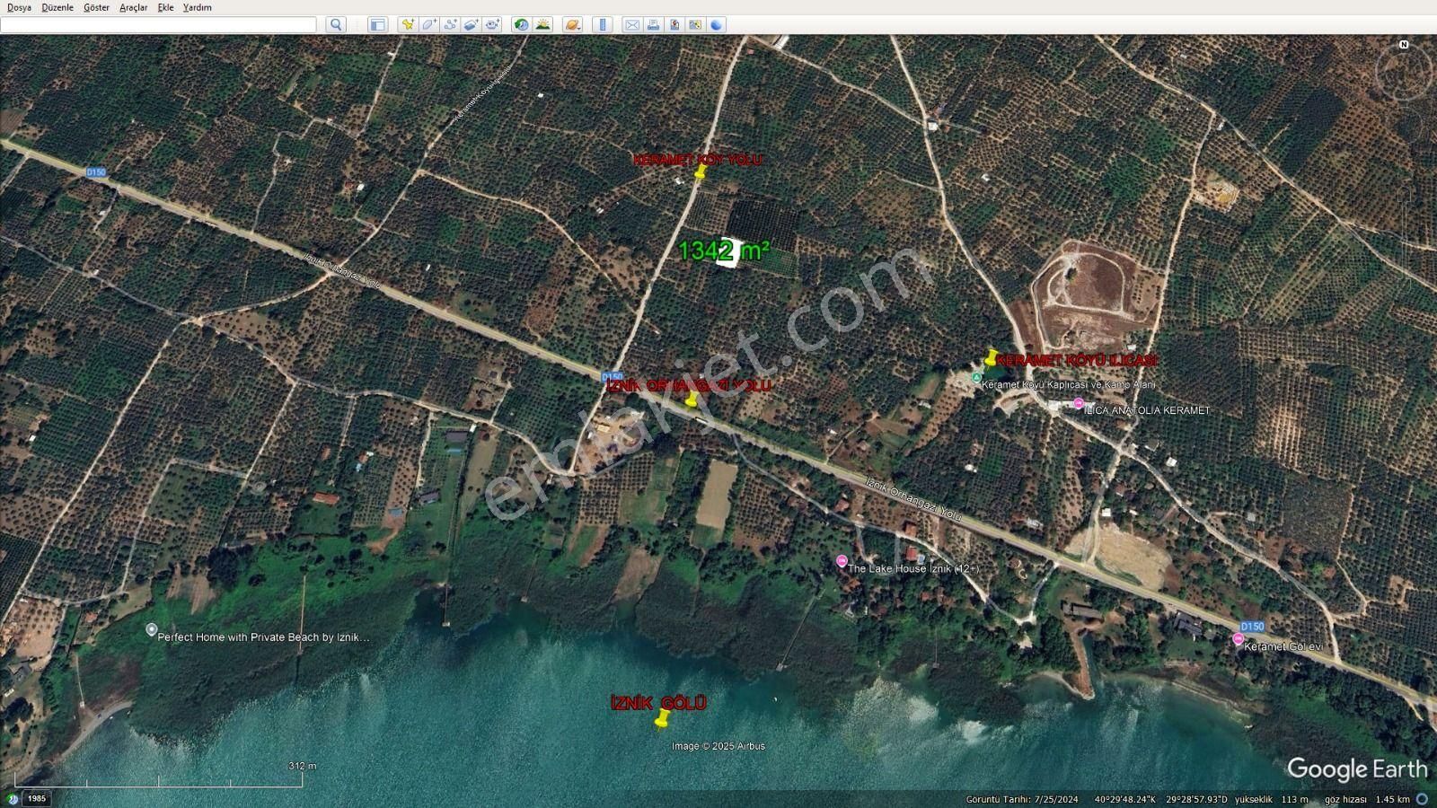Click the 1342 m² parcel label
Viewport: 1437px width, 808px height.
724,250
